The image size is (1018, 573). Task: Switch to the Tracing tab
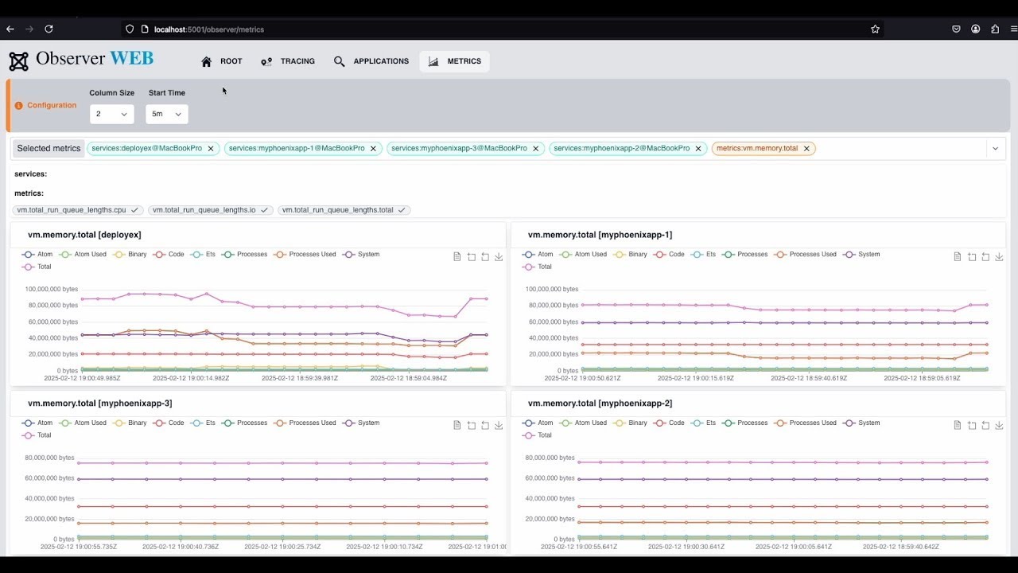[x=288, y=61]
